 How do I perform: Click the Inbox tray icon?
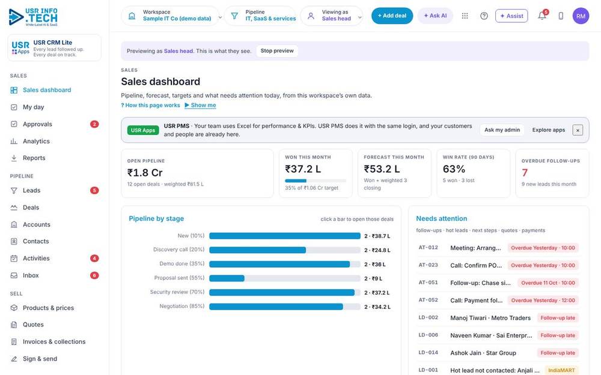[14, 275]
